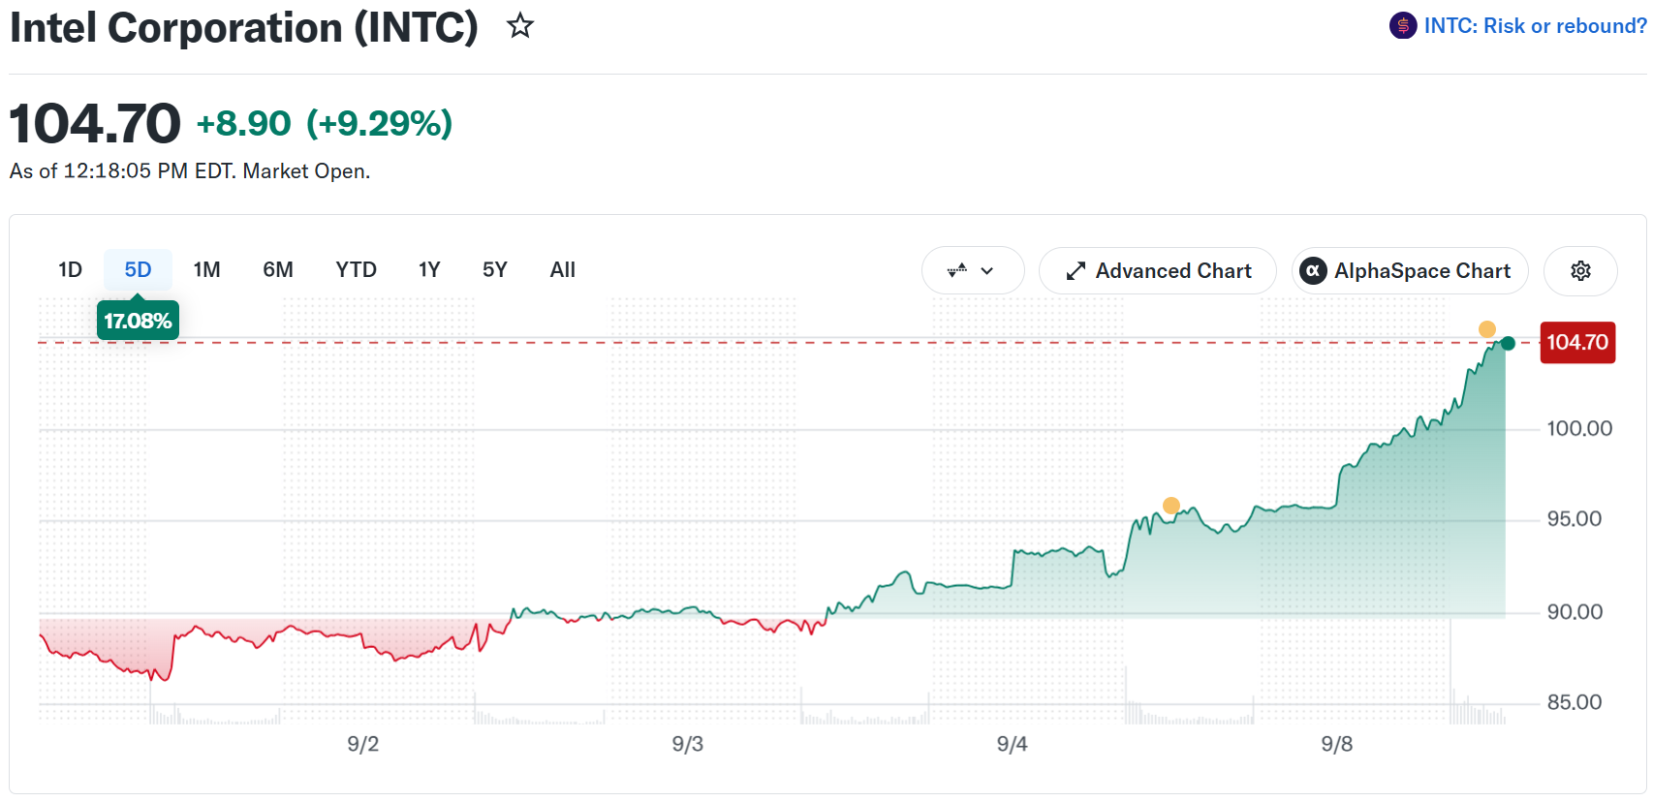Click the large 104.70 current price
The image size is (1653, 802).
tap(95, 124)
